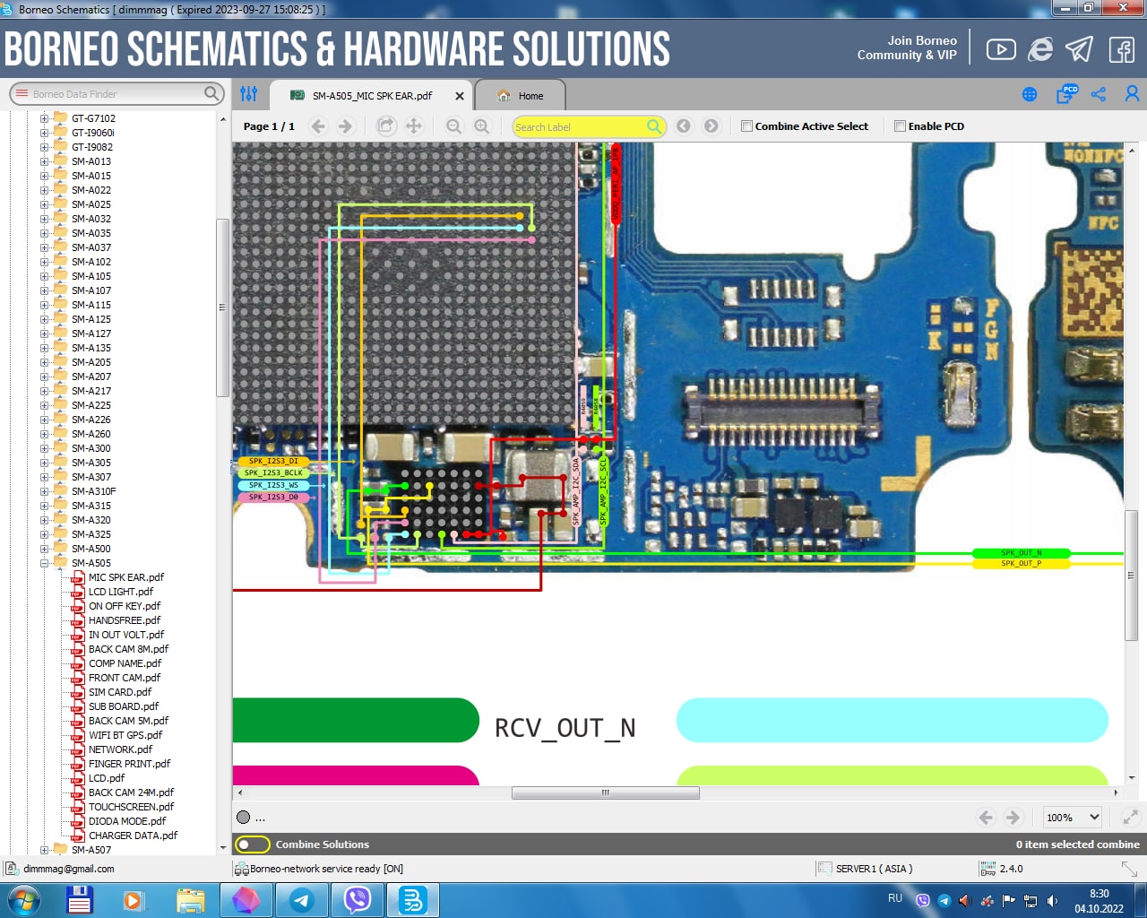Screen dimensions: 1147x918
Task: Expand the SM-A260 folder
Action: (44, 434)
